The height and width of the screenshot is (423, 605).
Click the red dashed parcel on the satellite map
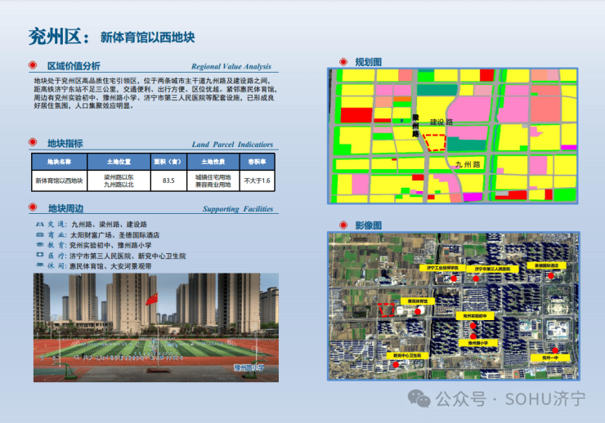click(x=386, y=309)
